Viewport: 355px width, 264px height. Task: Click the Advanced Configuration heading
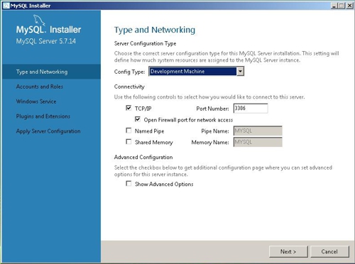coord(143,158)
